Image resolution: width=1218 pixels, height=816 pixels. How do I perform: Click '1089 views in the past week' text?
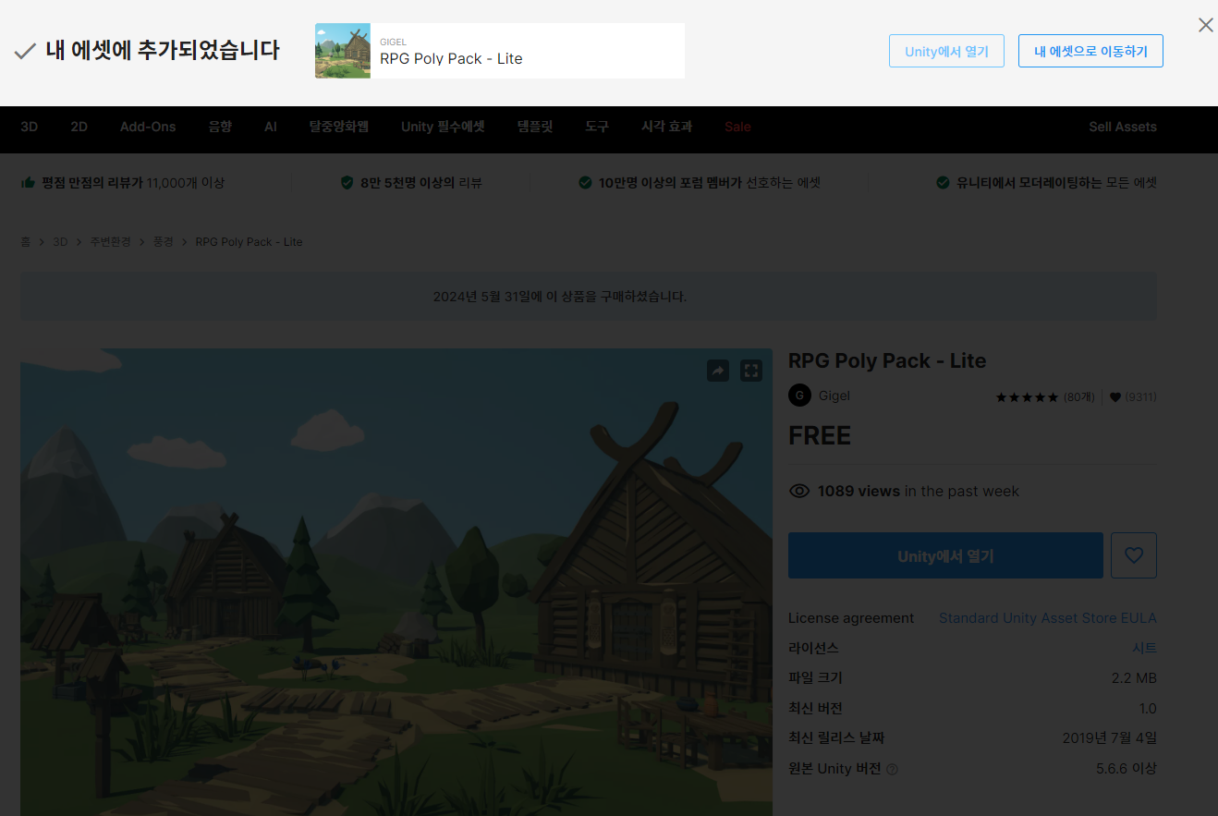tap(919, 491)
